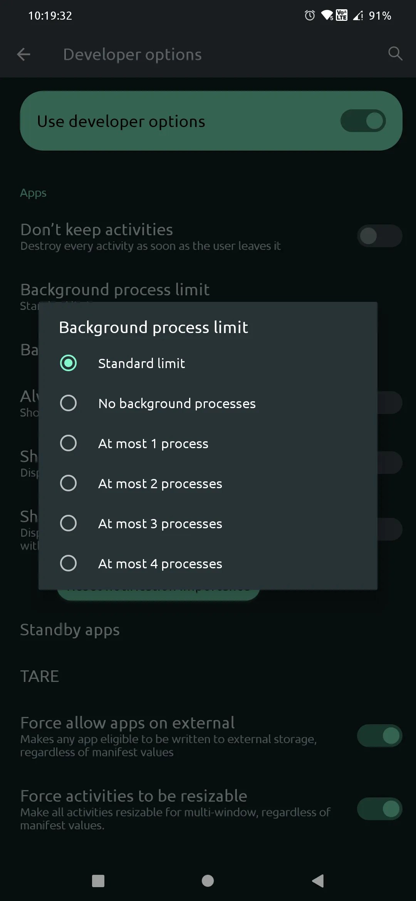
Task: Select At most 2 processes limit
Action: coord(69,483)
